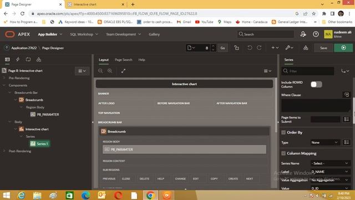Open the layout pane menu dropdown
The image size is (355, 200).
(267, 71)
